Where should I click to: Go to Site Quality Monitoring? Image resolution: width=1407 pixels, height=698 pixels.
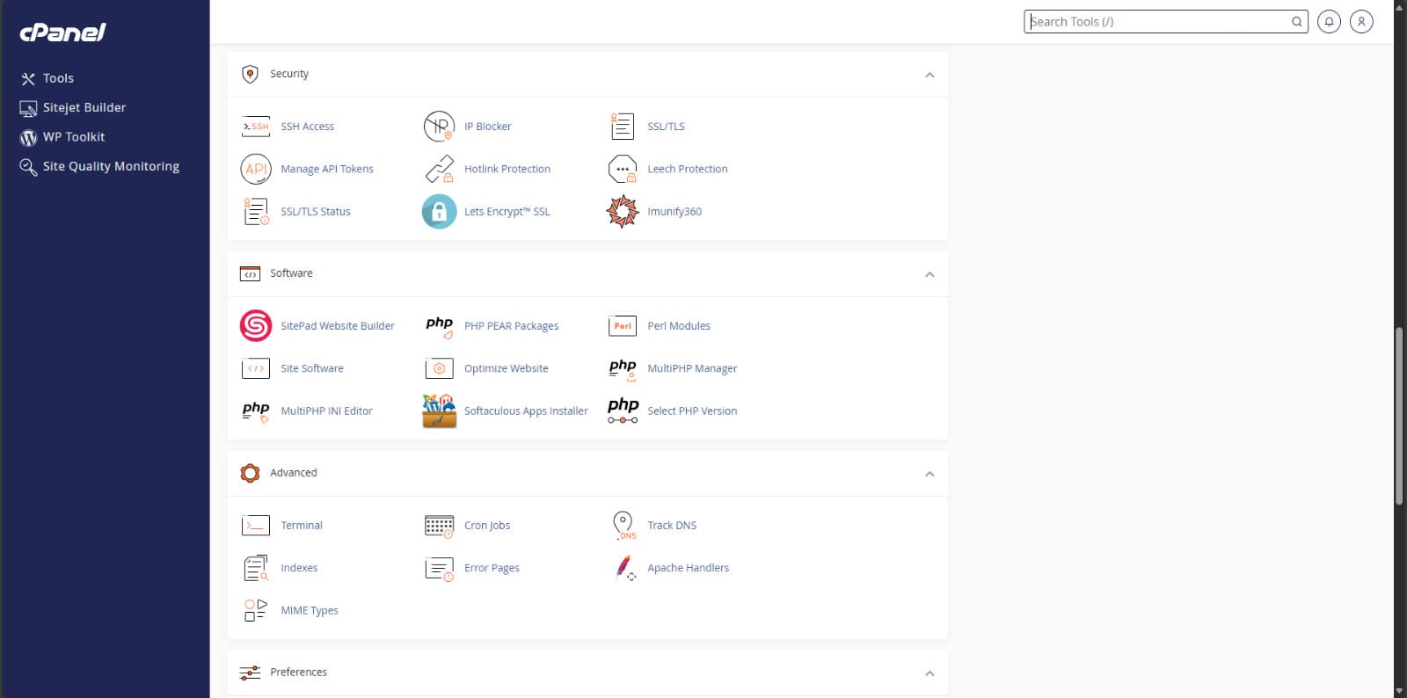pos(111,166)
